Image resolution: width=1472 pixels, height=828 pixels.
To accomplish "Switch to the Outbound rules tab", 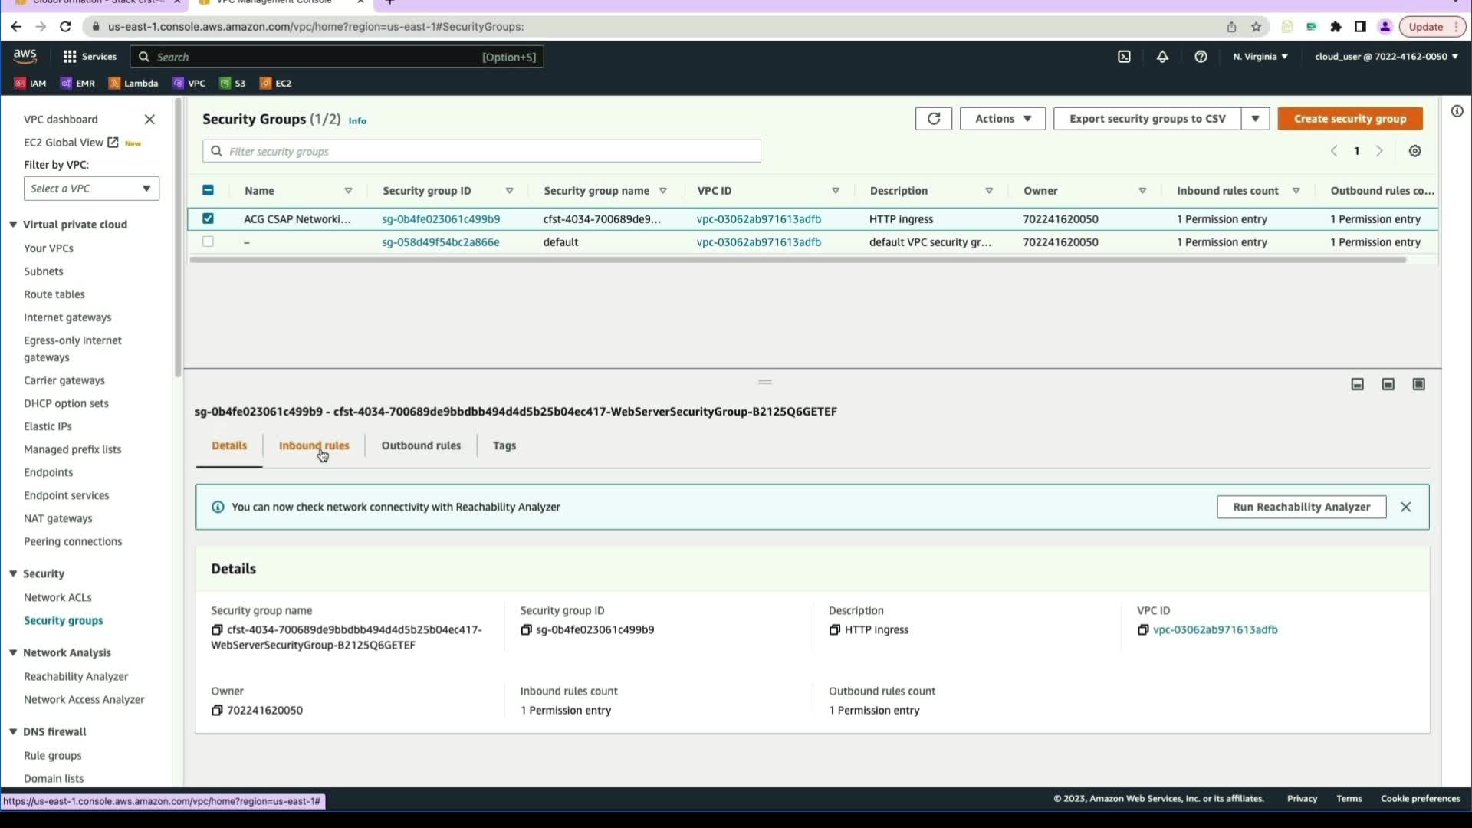I will click(x=421, y=445).
